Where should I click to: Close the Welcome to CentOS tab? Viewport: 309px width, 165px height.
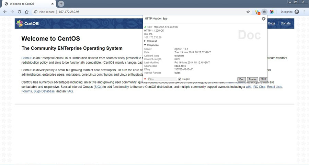53,4
